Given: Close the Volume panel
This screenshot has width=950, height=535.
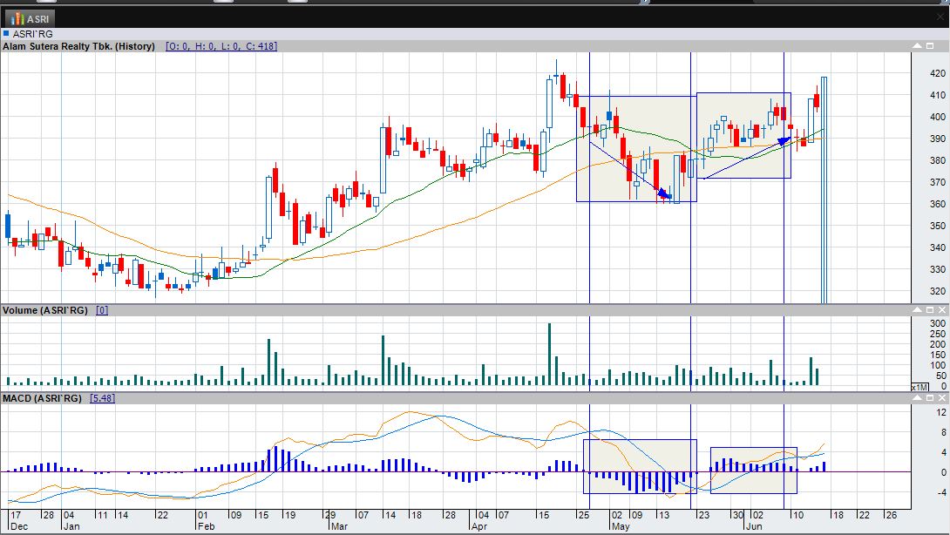Looking at the screenshot, I should tap(942, 310).
